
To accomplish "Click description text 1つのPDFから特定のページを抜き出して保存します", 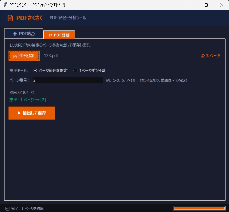I will (50, 45).
